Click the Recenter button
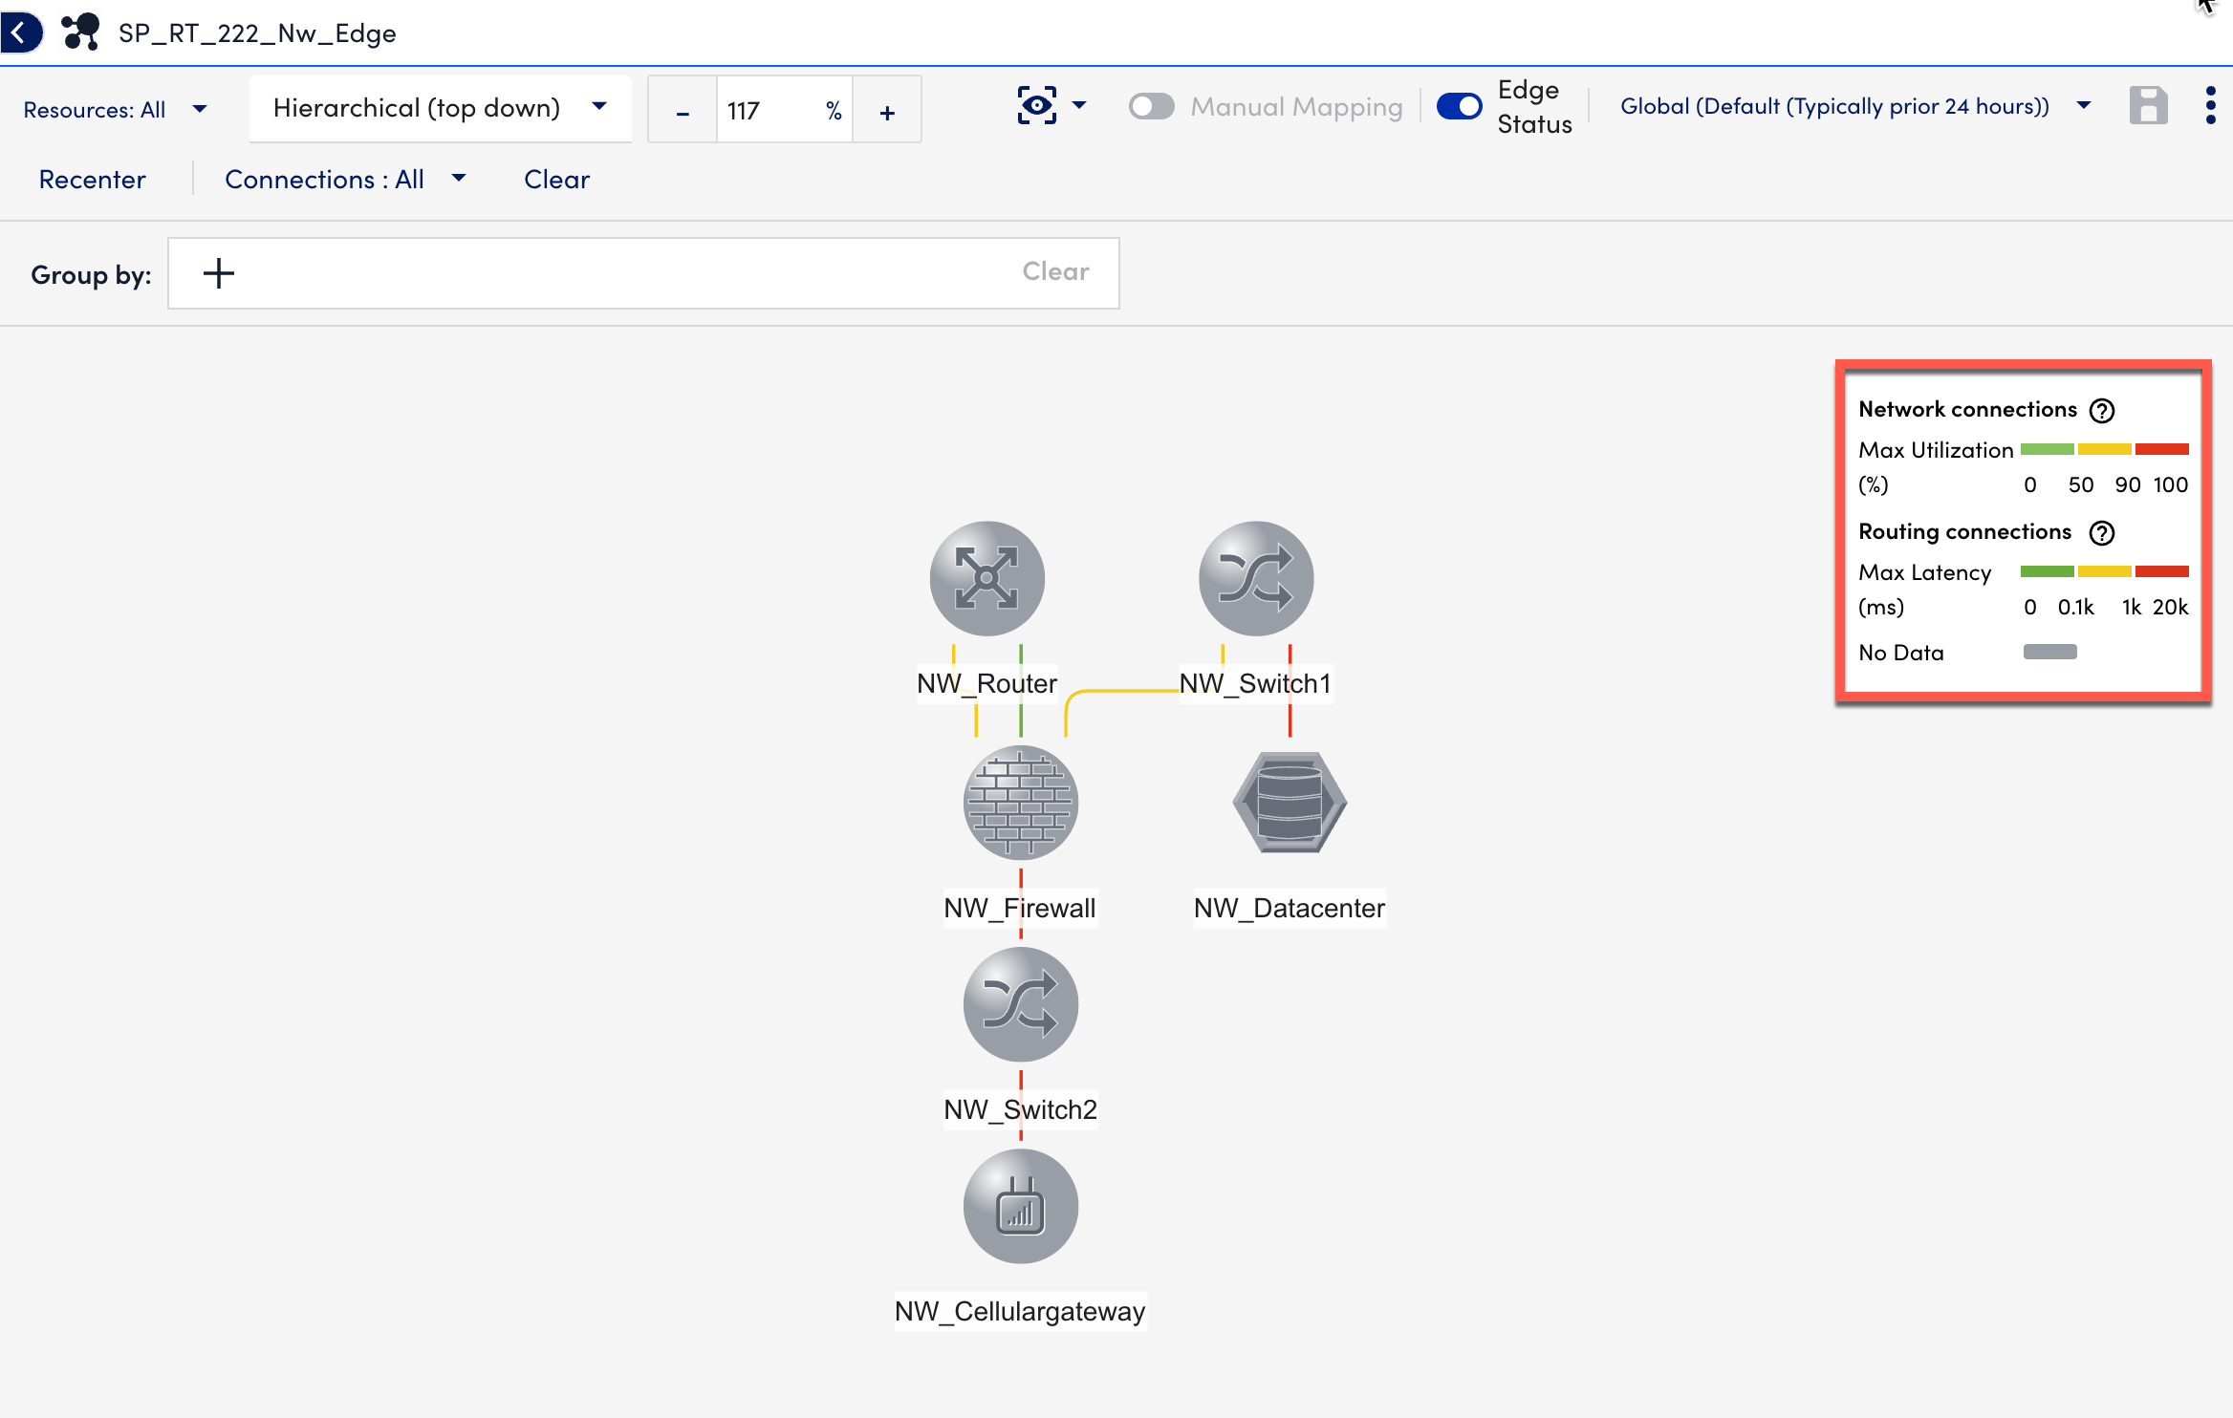The width and height of the screenshot is (2233, 1418). pyautogui.click(x=92, y=179)
